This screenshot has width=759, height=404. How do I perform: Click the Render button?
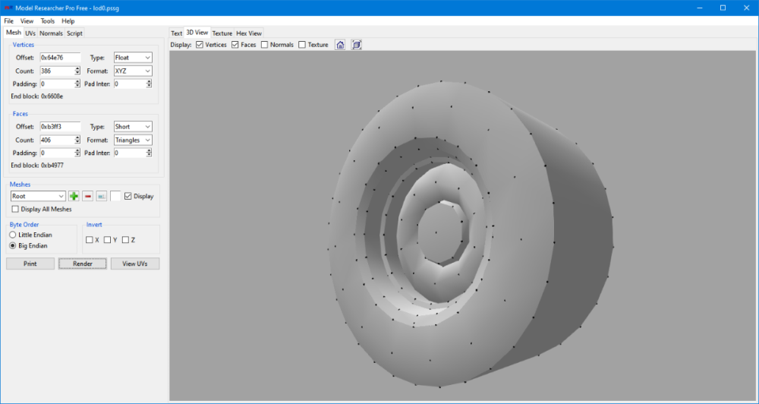tap(83, 264)
